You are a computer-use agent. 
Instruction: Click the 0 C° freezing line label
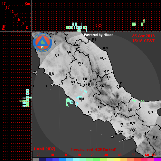pyautogui.click(x=99, y=25)
